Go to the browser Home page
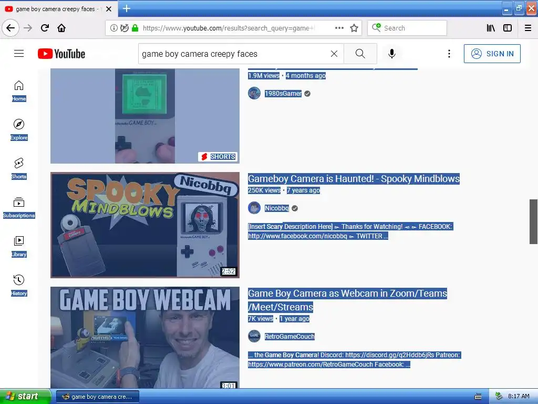 61,28
